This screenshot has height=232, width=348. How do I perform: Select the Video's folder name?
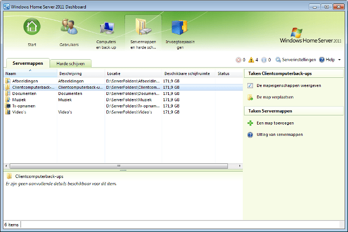tap(19, 112)
